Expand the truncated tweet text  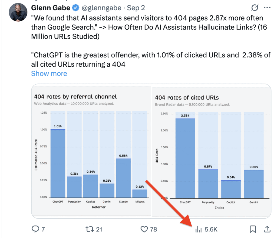click(49, 73)
